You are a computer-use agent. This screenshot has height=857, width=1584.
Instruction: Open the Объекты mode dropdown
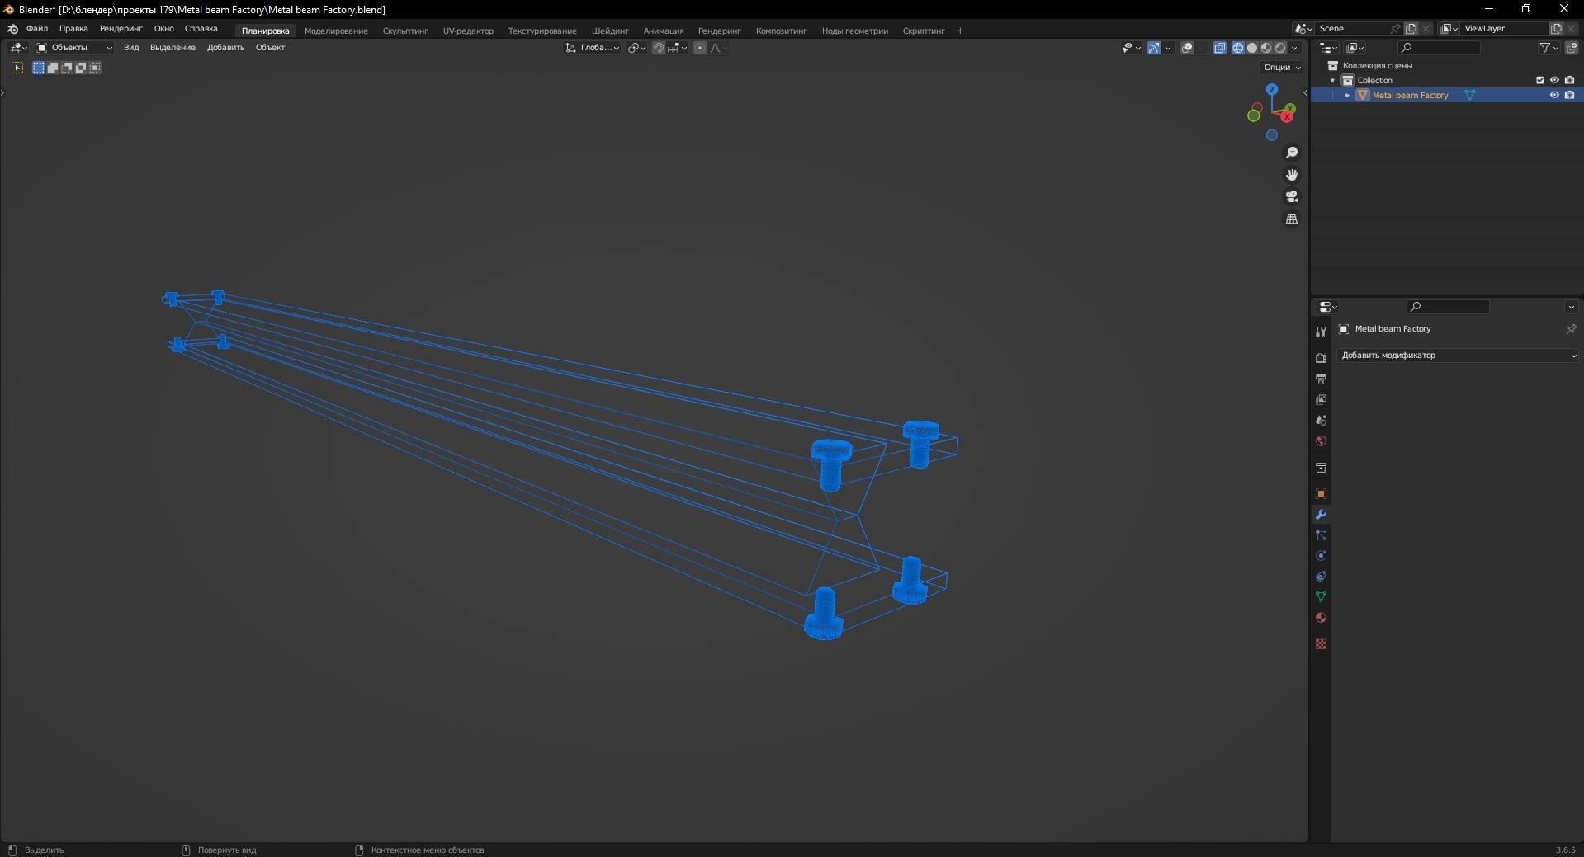point(74,48)
